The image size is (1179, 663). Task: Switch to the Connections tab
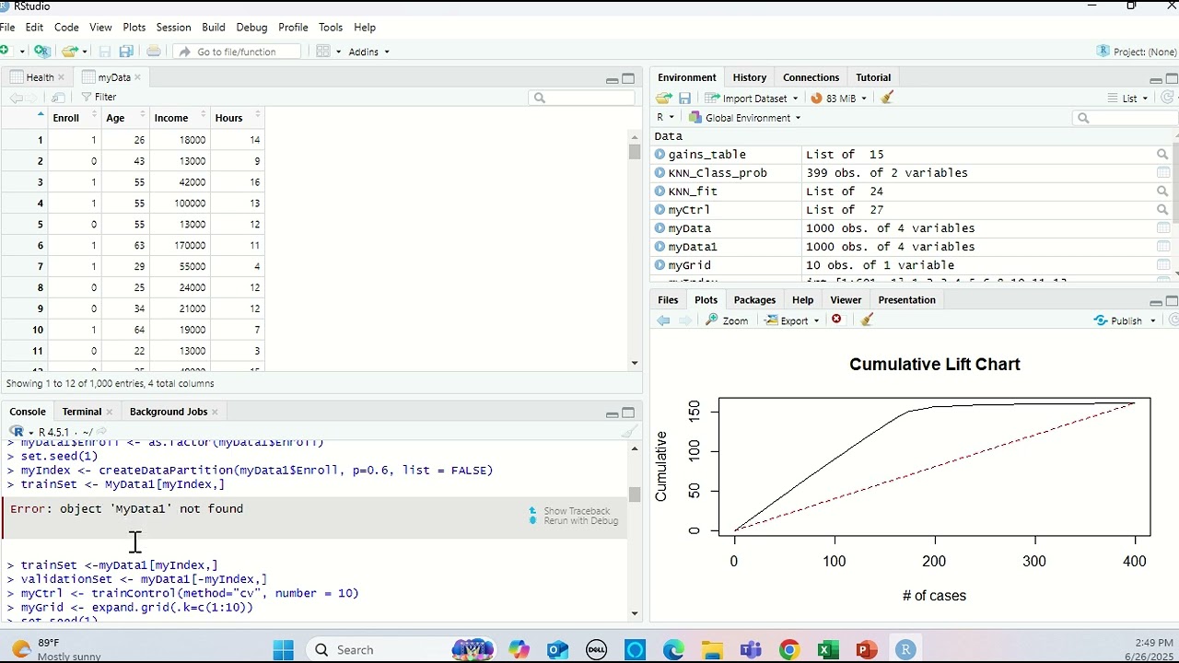[811, 77]
